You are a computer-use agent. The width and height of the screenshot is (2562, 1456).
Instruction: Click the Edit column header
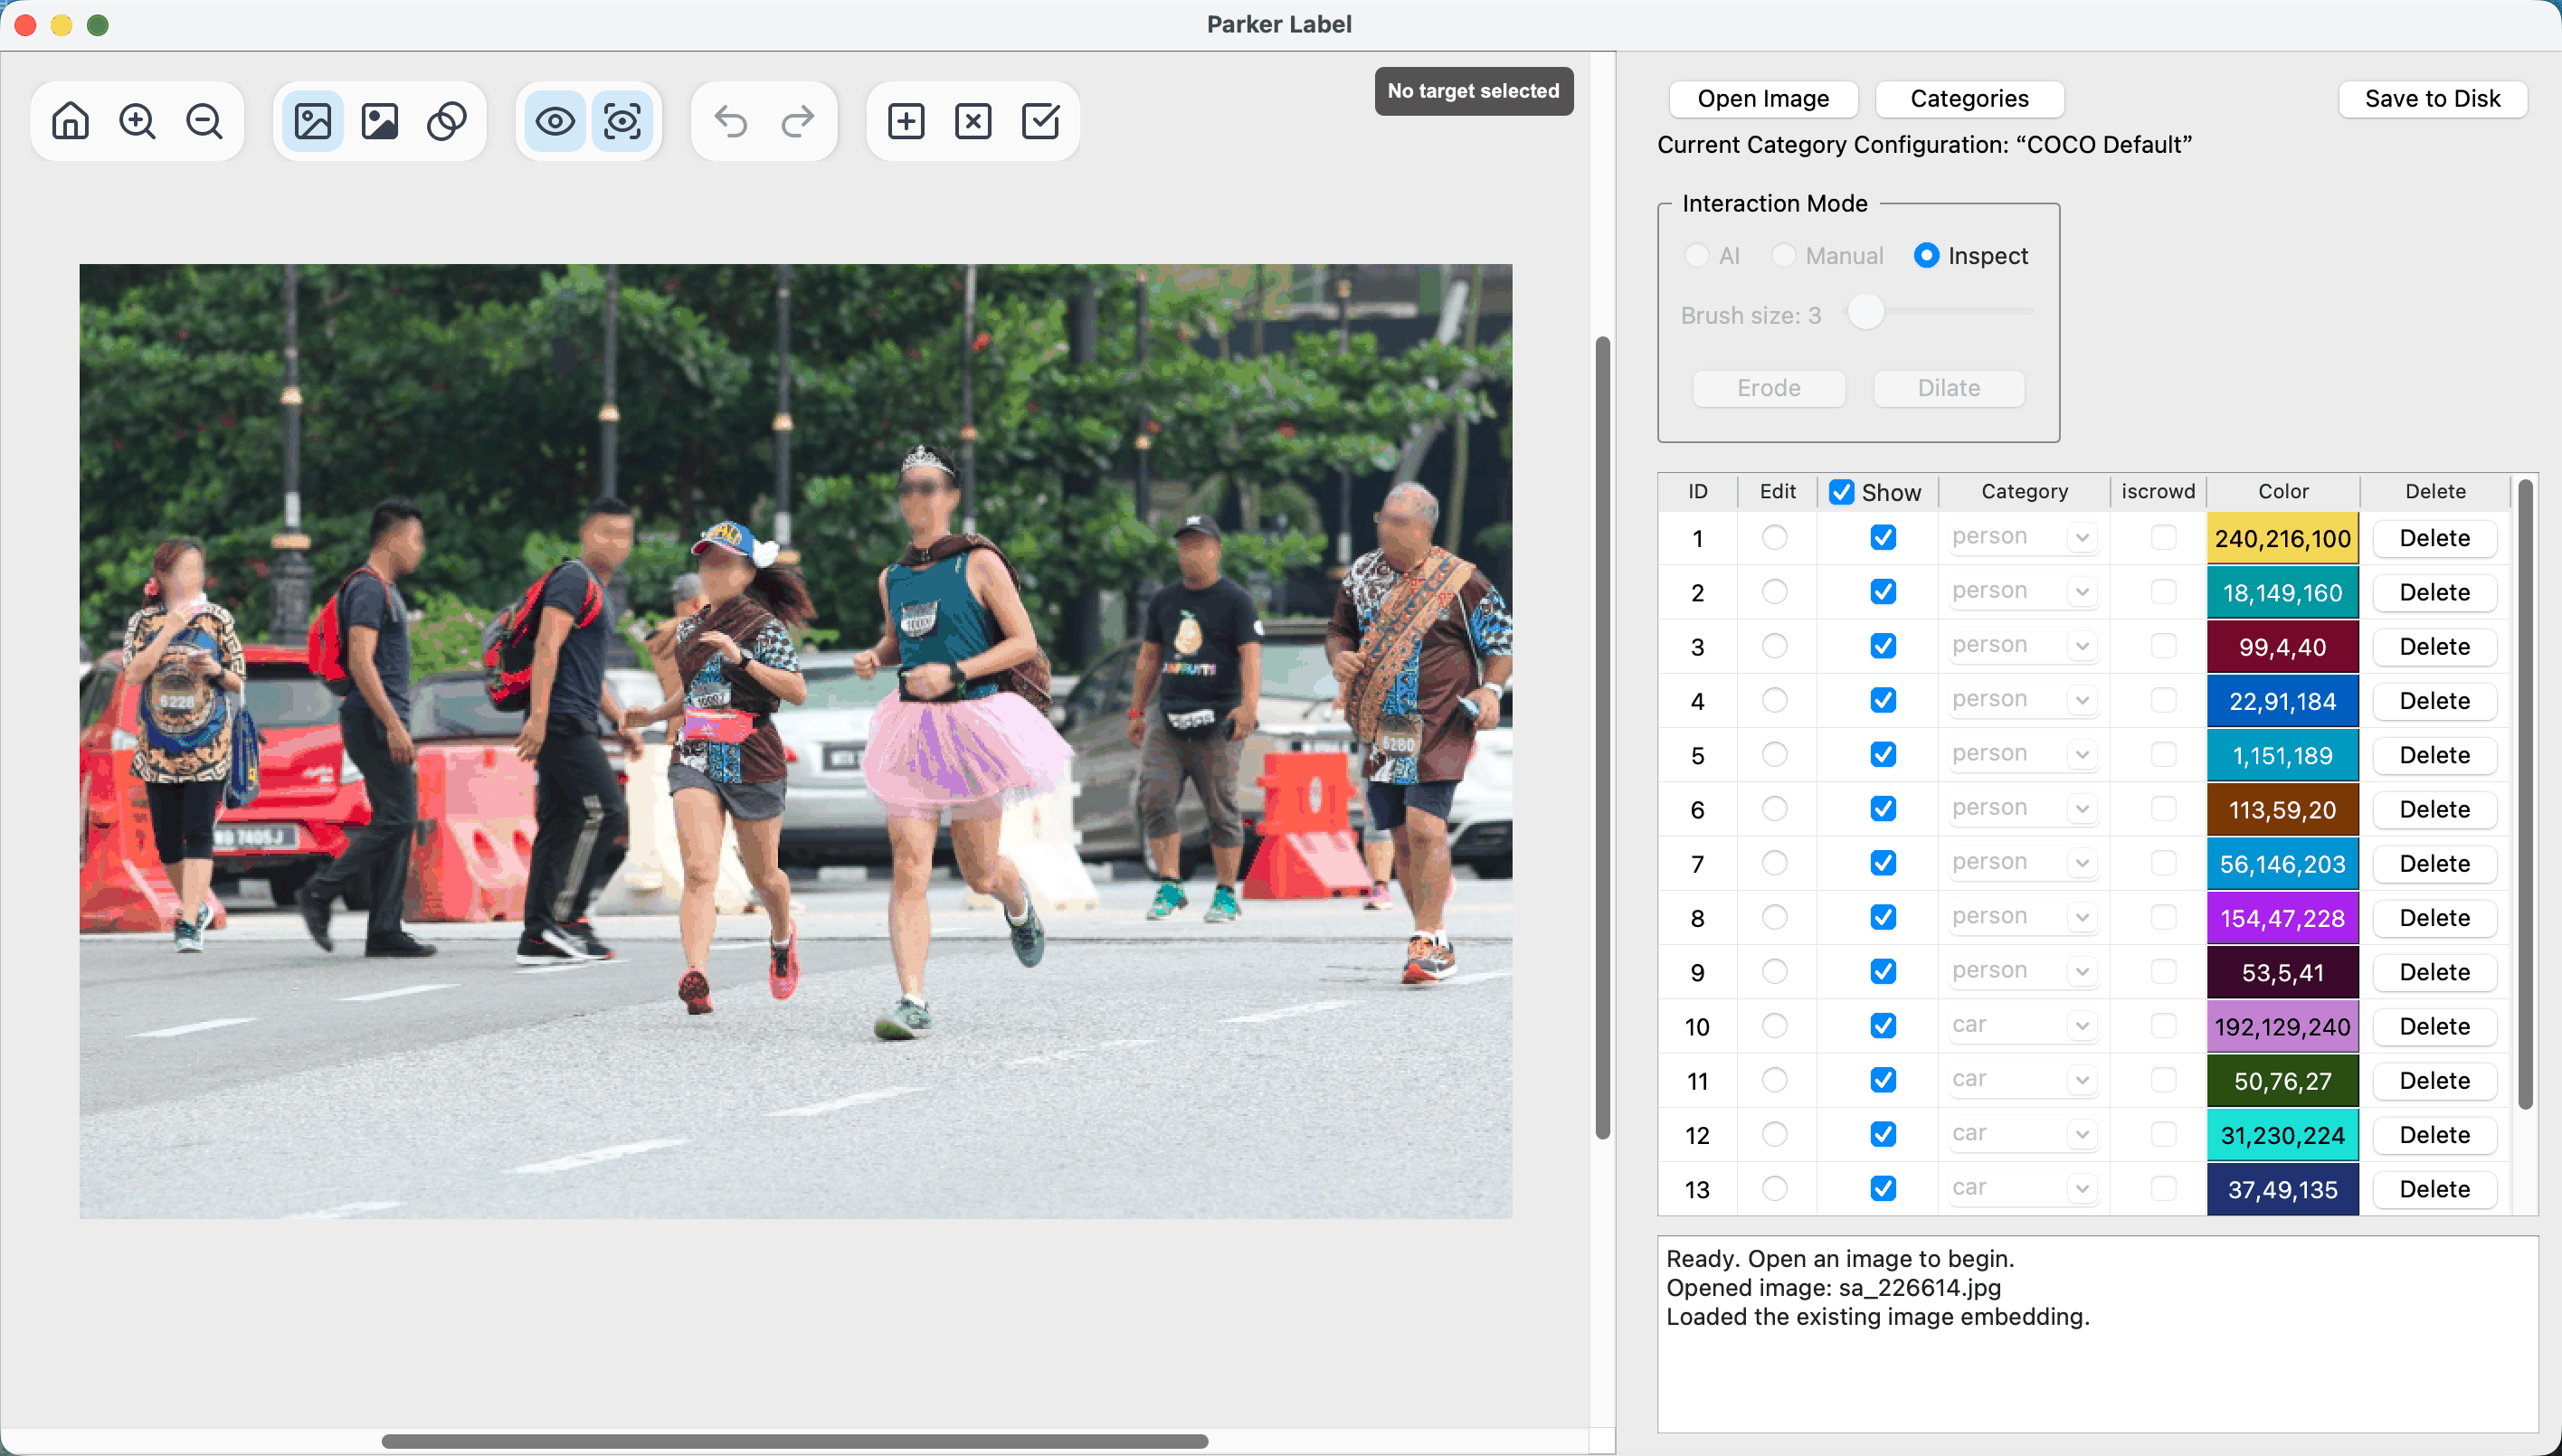(1777, 492)
